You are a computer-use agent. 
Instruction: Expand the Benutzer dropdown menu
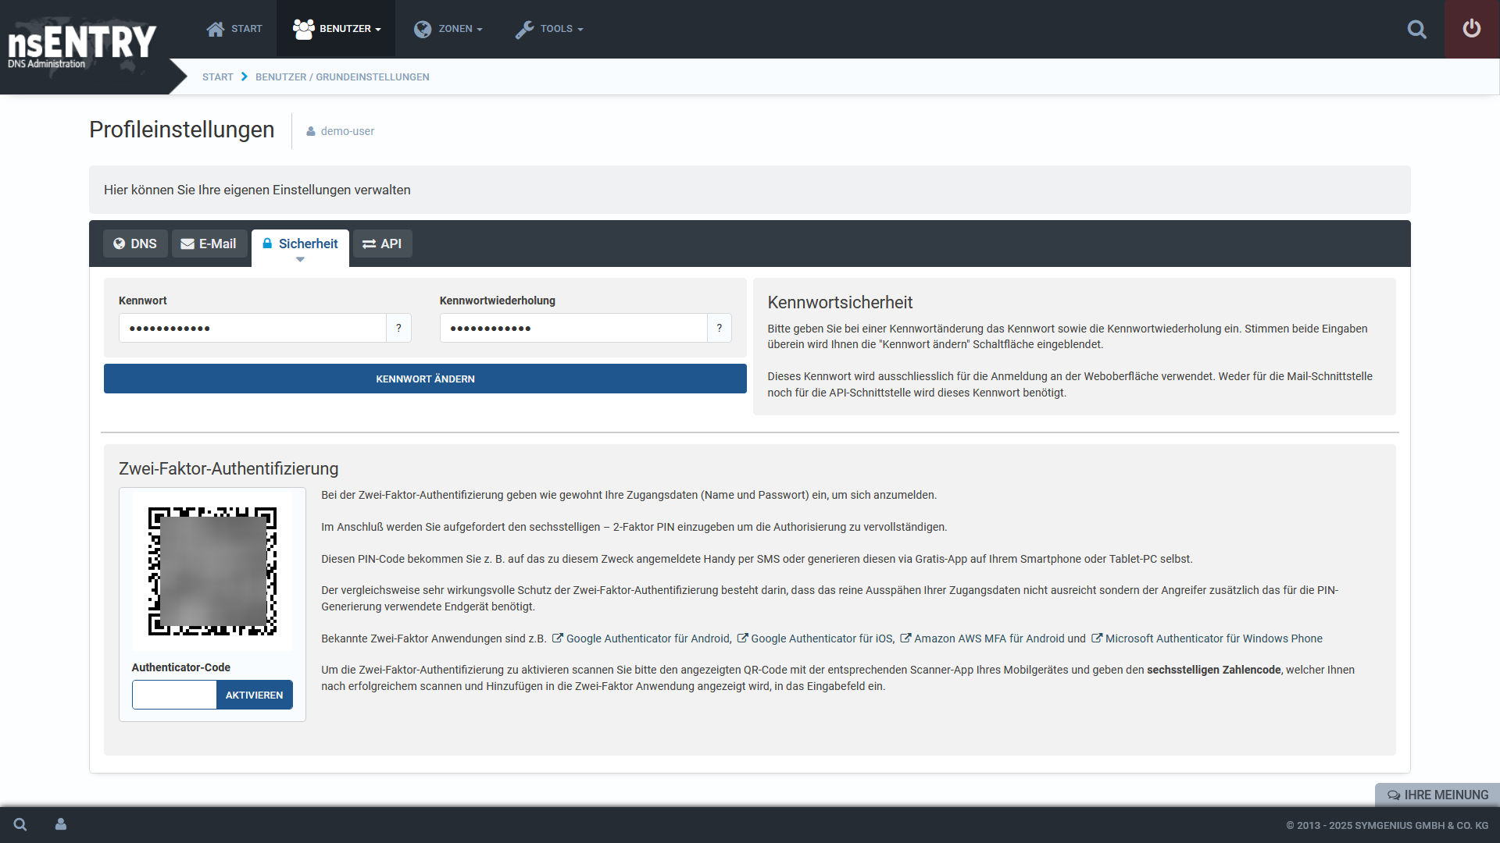337,29
